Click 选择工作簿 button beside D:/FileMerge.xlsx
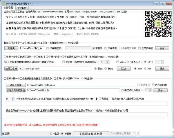Screen dimensions: 174x138 pyautogui.click(x=11, y=69)
